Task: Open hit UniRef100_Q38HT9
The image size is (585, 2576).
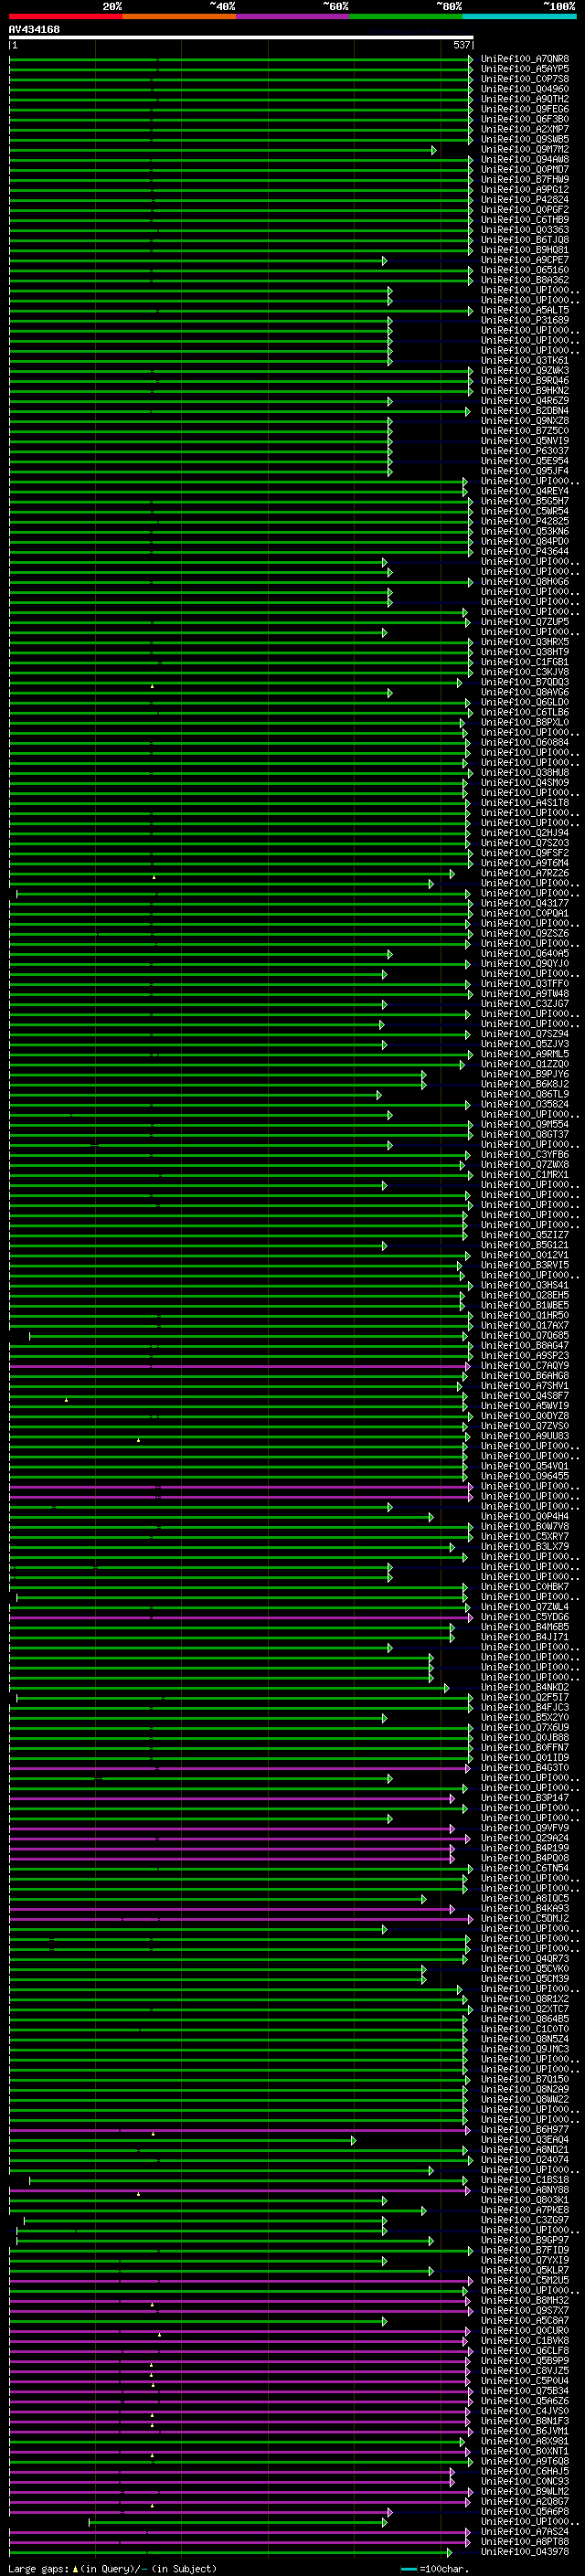Action: click(x=525, y=652)
